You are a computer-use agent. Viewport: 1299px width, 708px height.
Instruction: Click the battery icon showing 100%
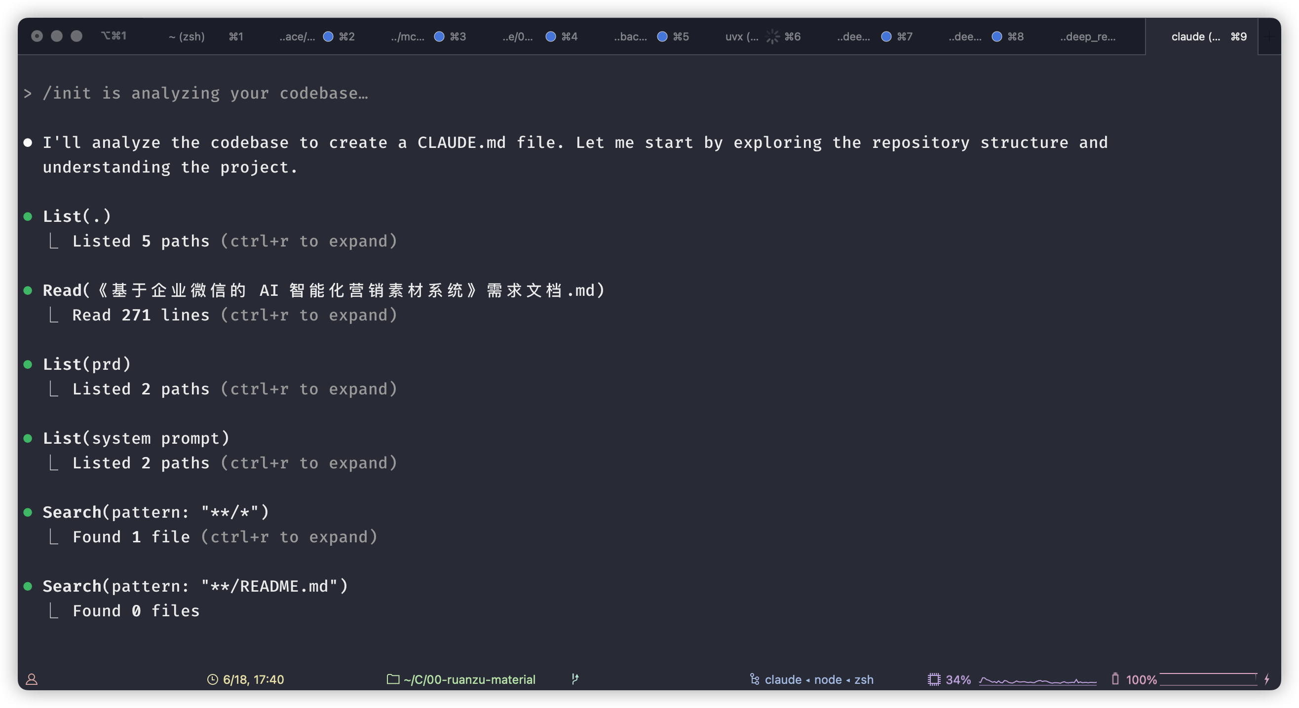[1115, 679]
